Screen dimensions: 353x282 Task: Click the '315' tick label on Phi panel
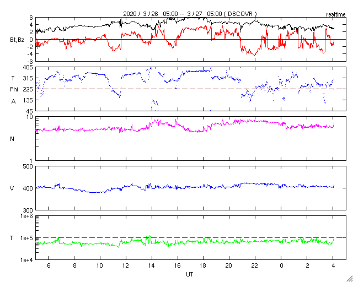(28, 78)
